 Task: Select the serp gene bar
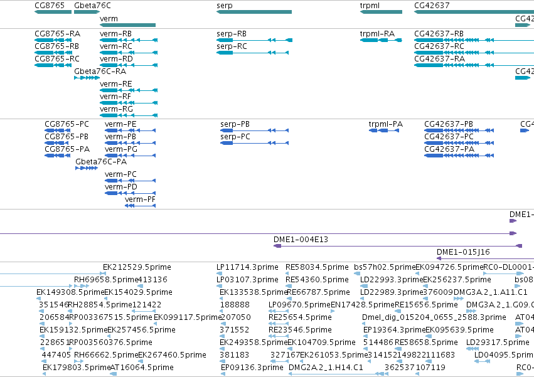pyautogui.click(x=254, y=12)
